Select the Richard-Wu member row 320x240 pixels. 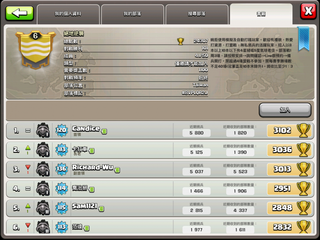pyautogui.click(x=160, y=169)
